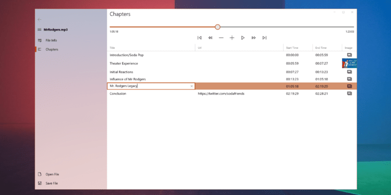Click image icon for Introduction/Soda Pop row
The width and height of the screenshot is (391, 195).
pos(349,55)
